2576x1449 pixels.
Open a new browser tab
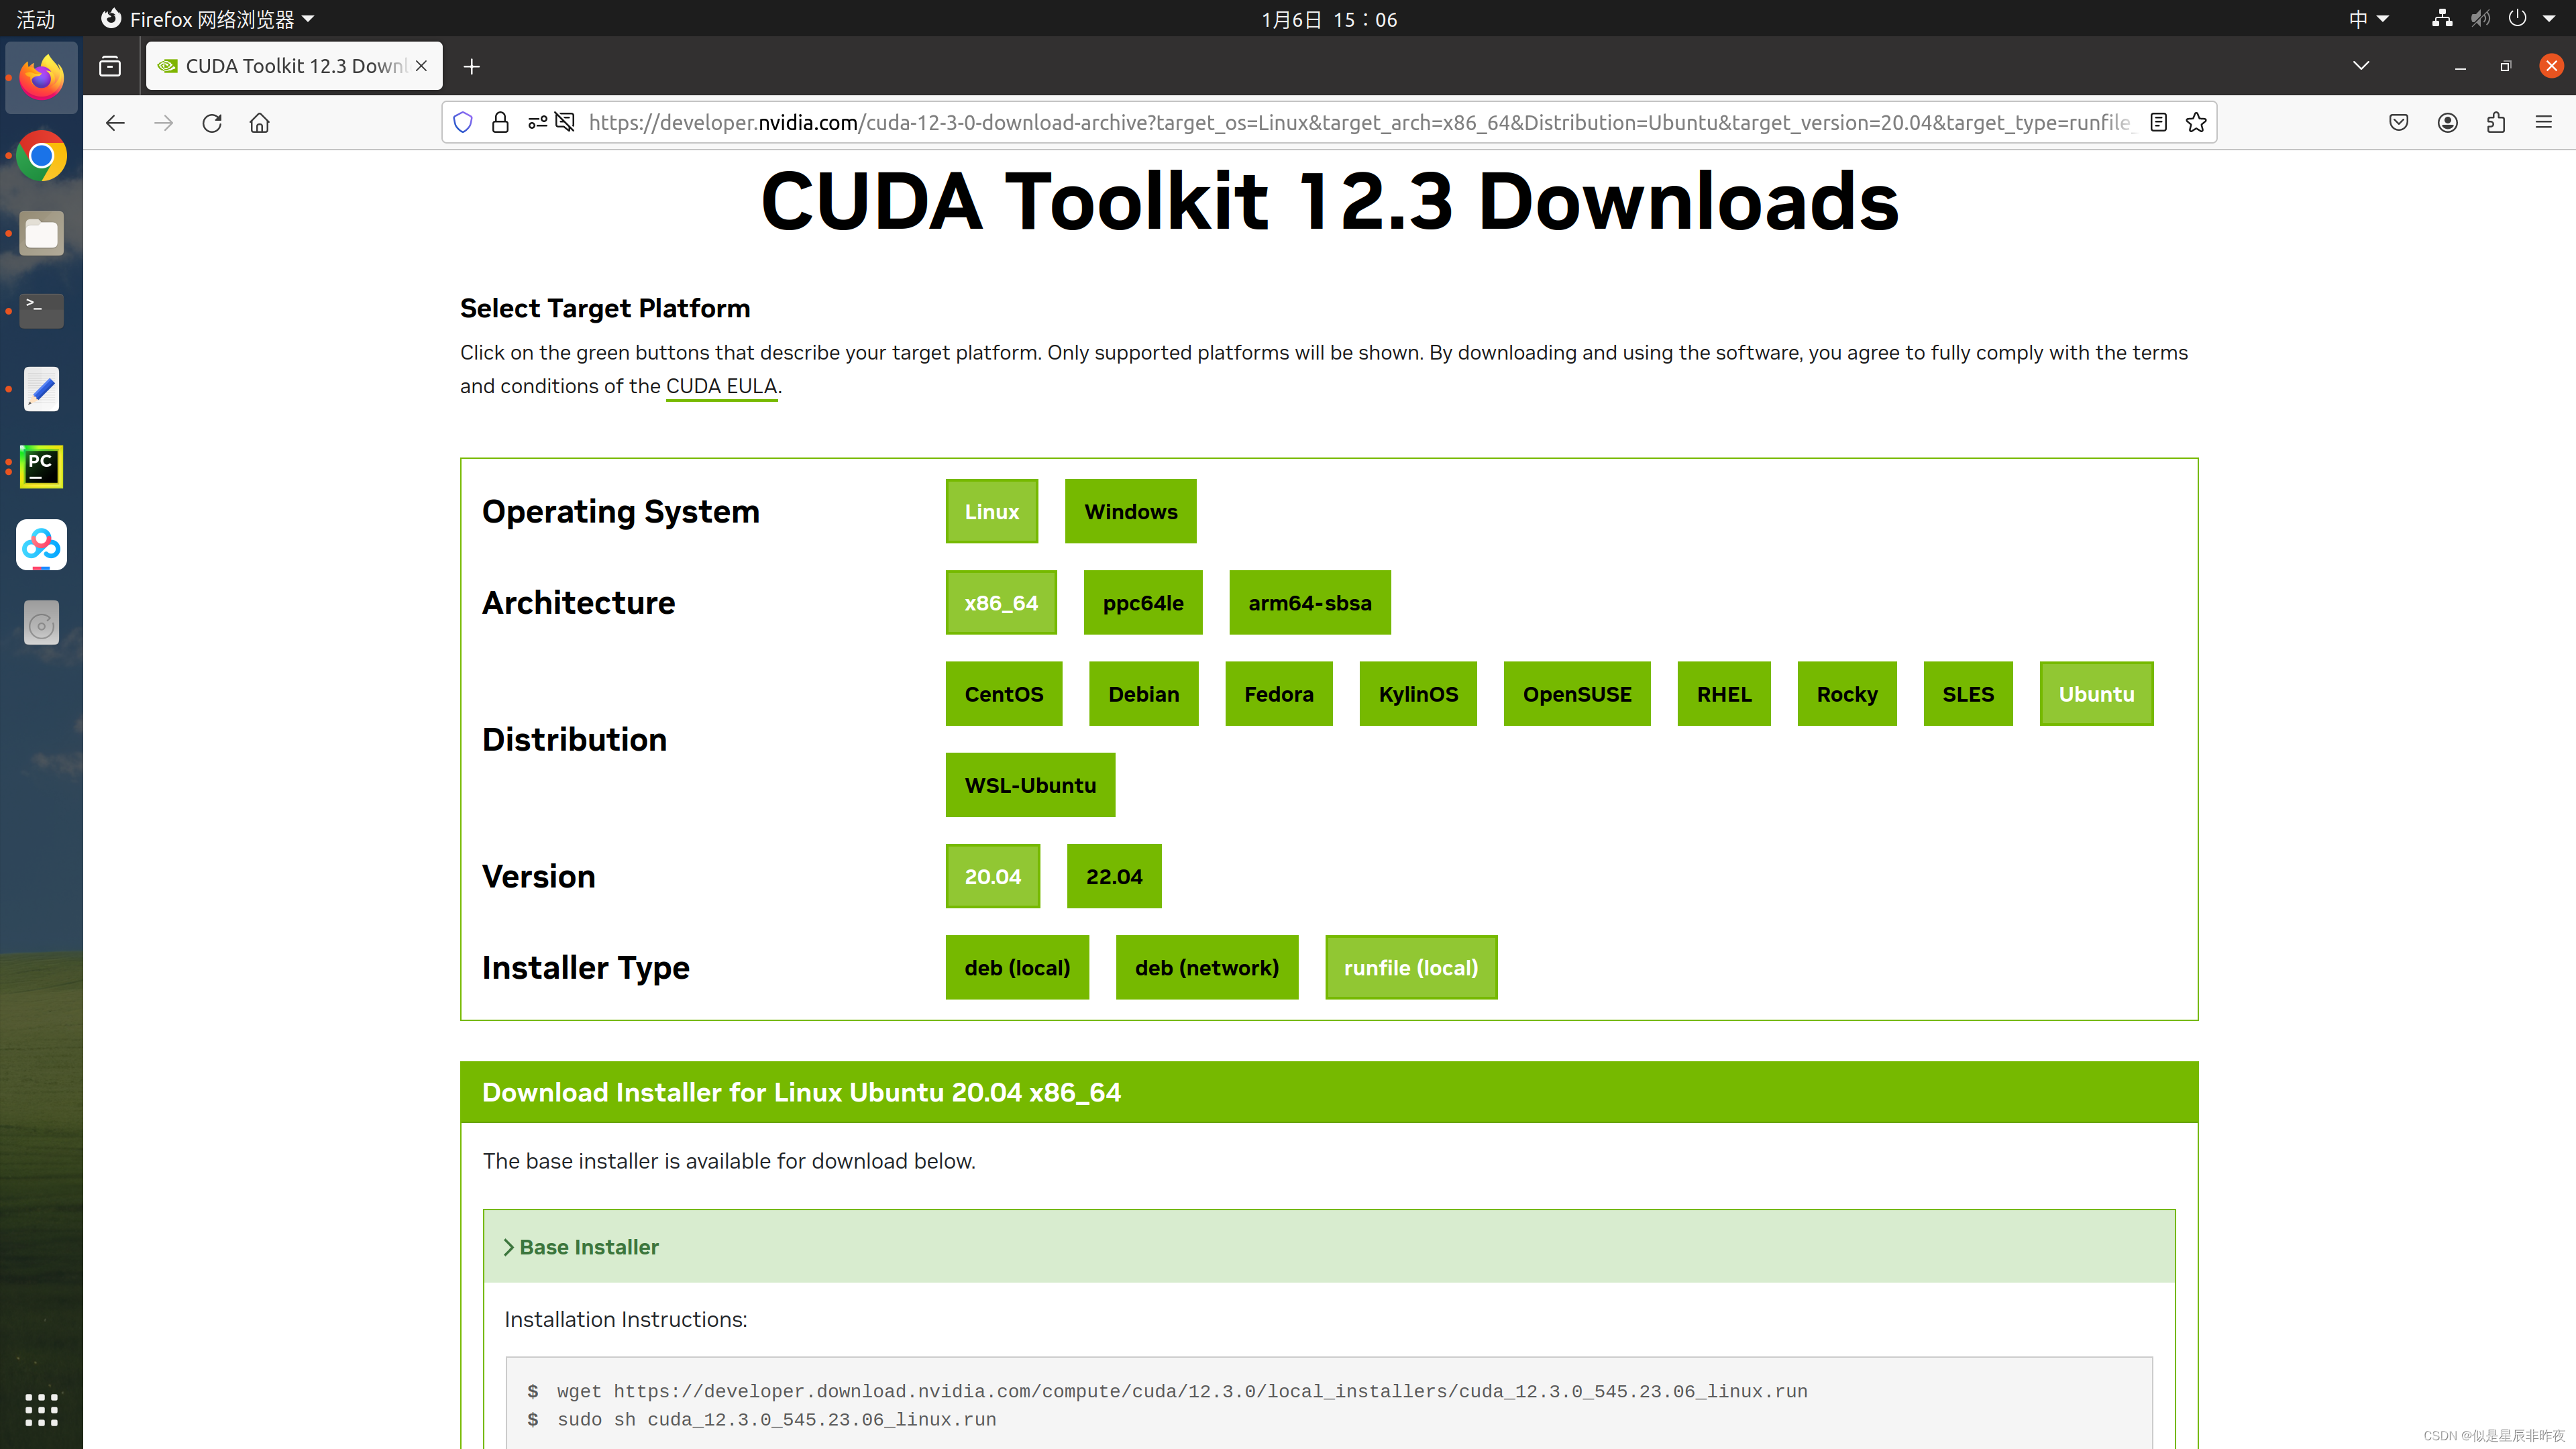tap(472, 66)
